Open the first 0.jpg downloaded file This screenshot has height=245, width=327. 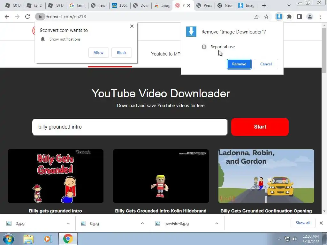pos(20,223)
